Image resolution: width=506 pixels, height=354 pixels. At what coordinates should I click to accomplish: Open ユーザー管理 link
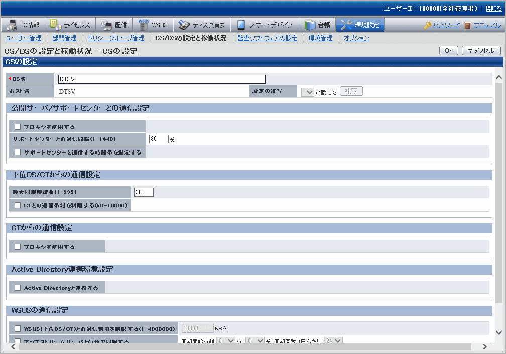24,38
